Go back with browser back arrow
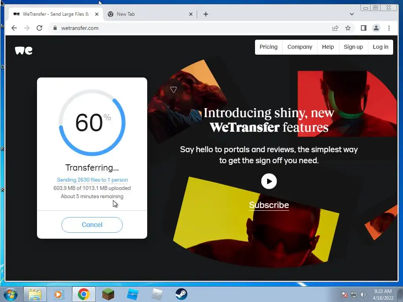The image size is (403, 302). click(14, 28)
